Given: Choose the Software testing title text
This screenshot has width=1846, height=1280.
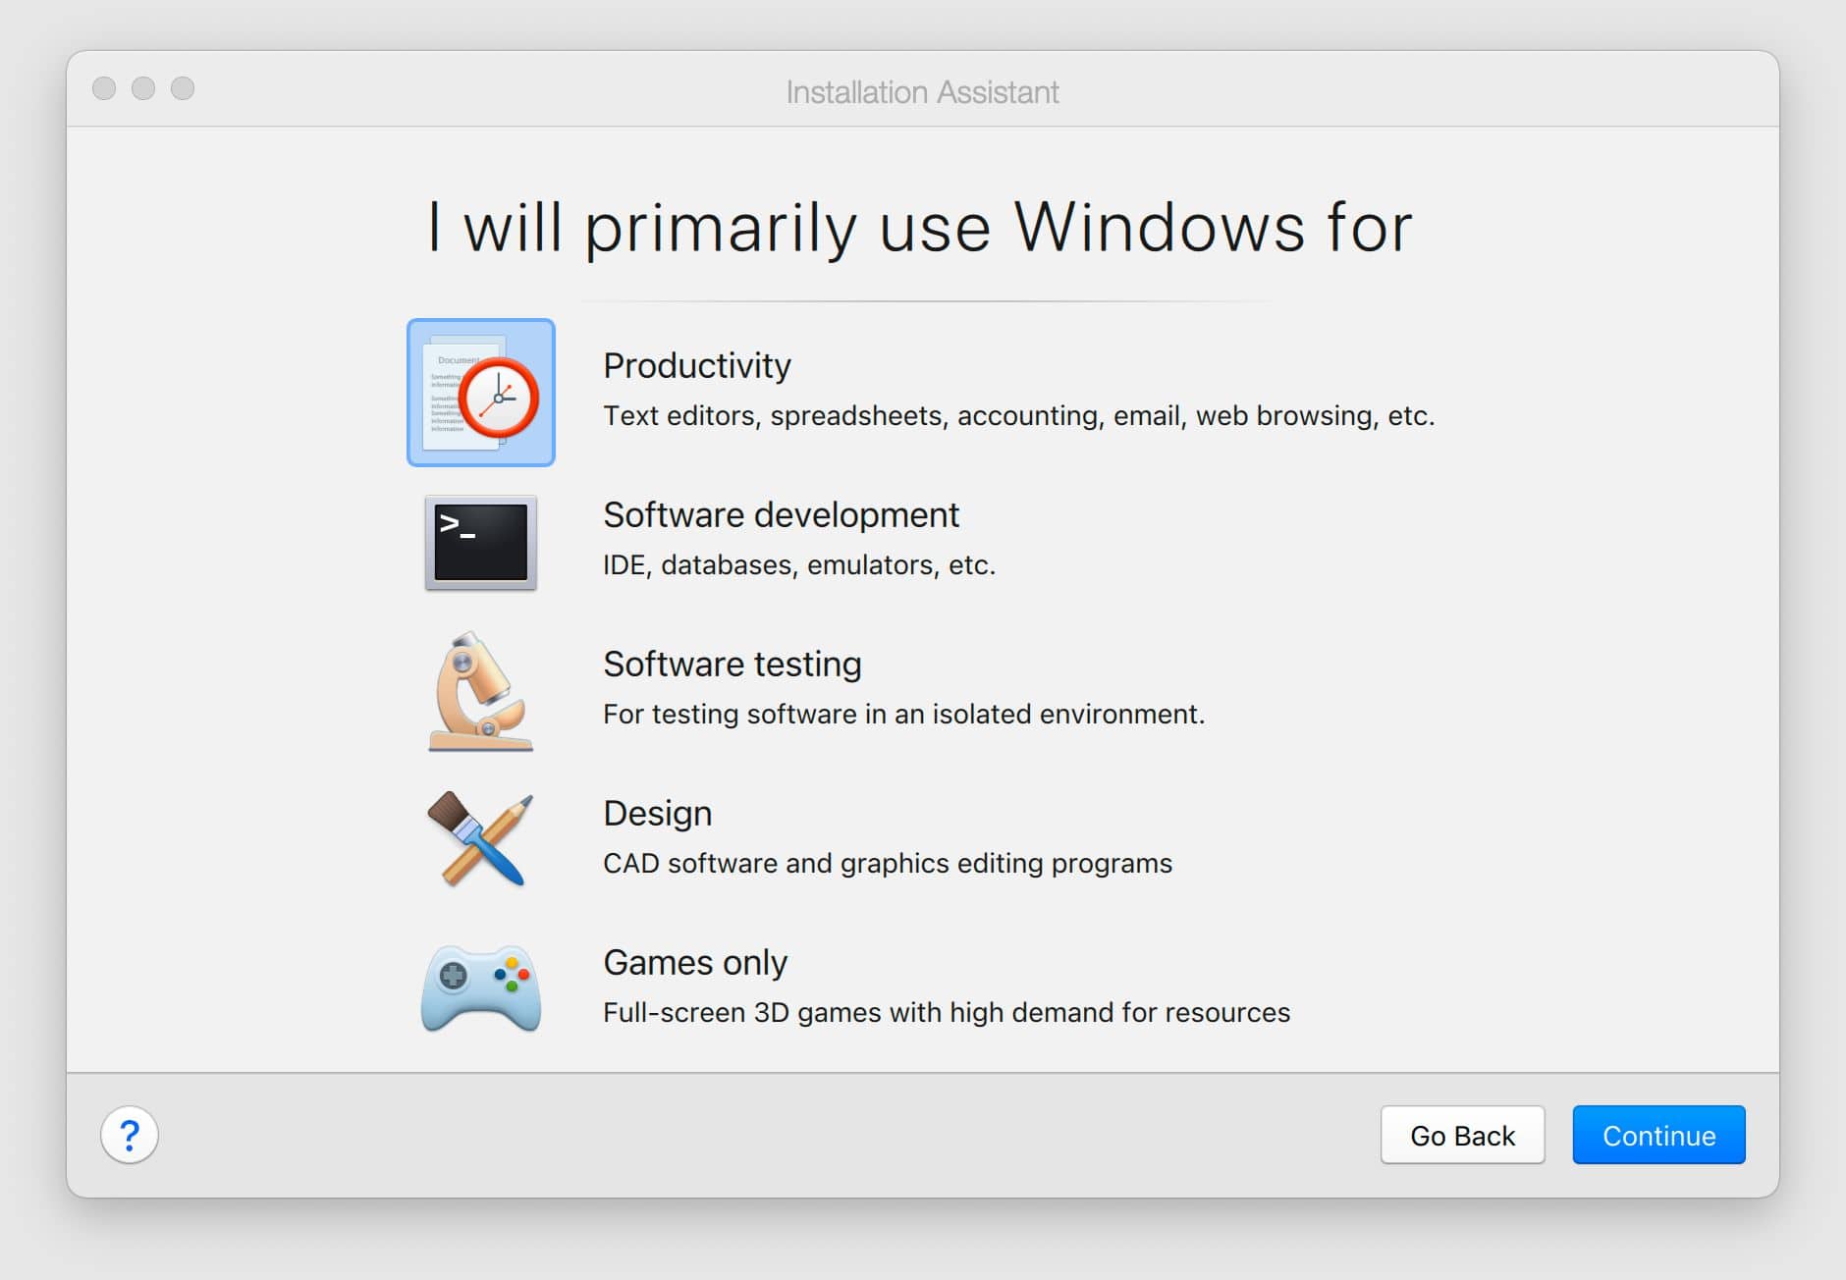Looking at the screenshot, I should pyautogui.click(x=732, y=664).
